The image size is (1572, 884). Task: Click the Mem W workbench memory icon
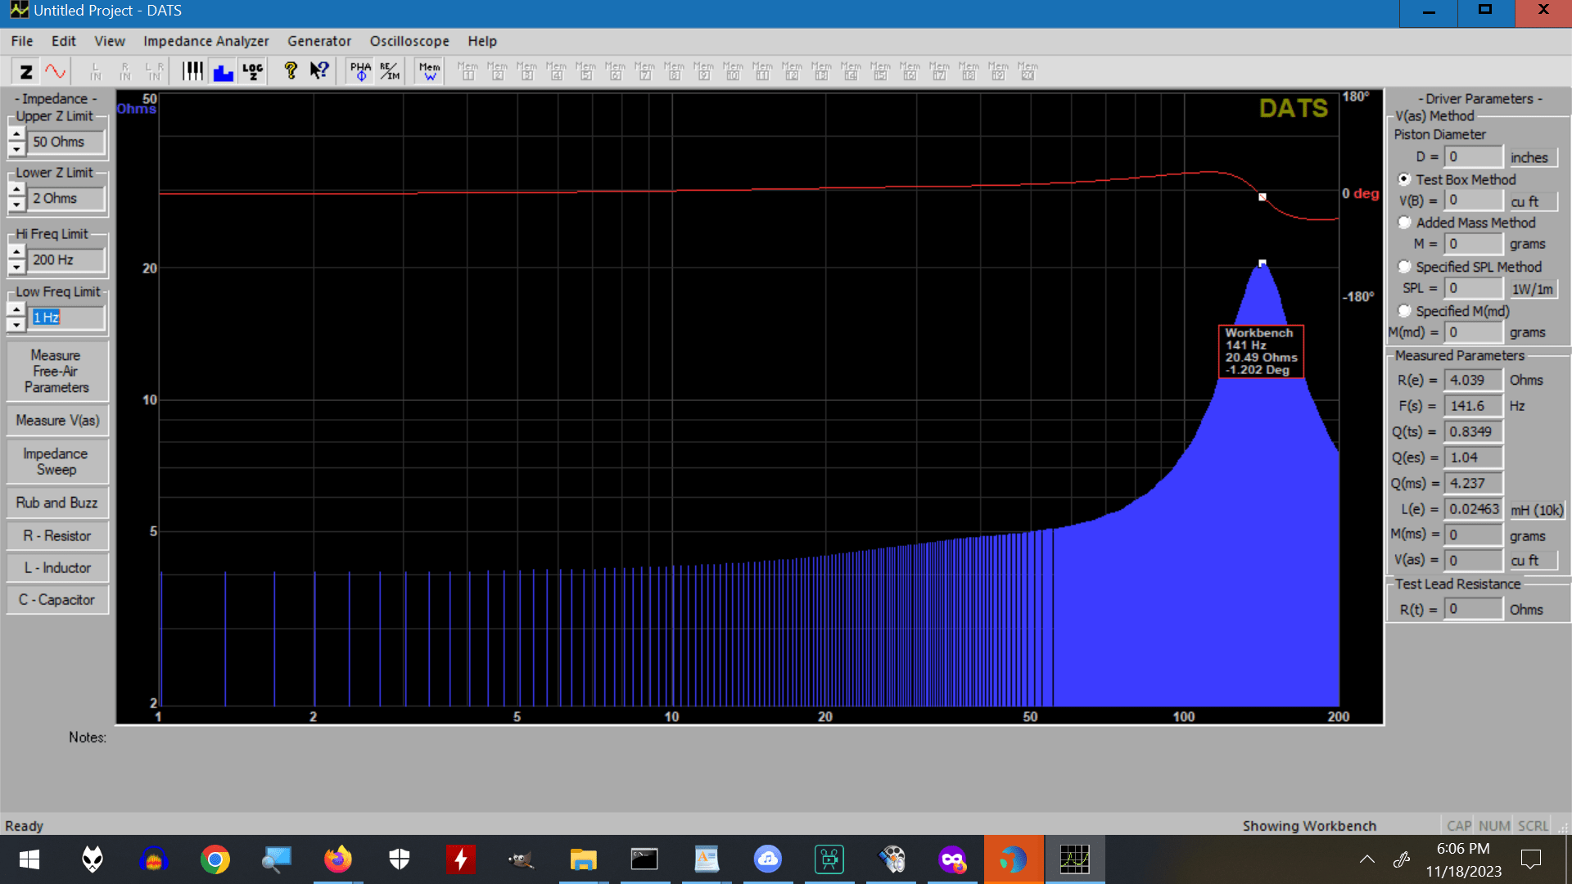click(429, 71)
